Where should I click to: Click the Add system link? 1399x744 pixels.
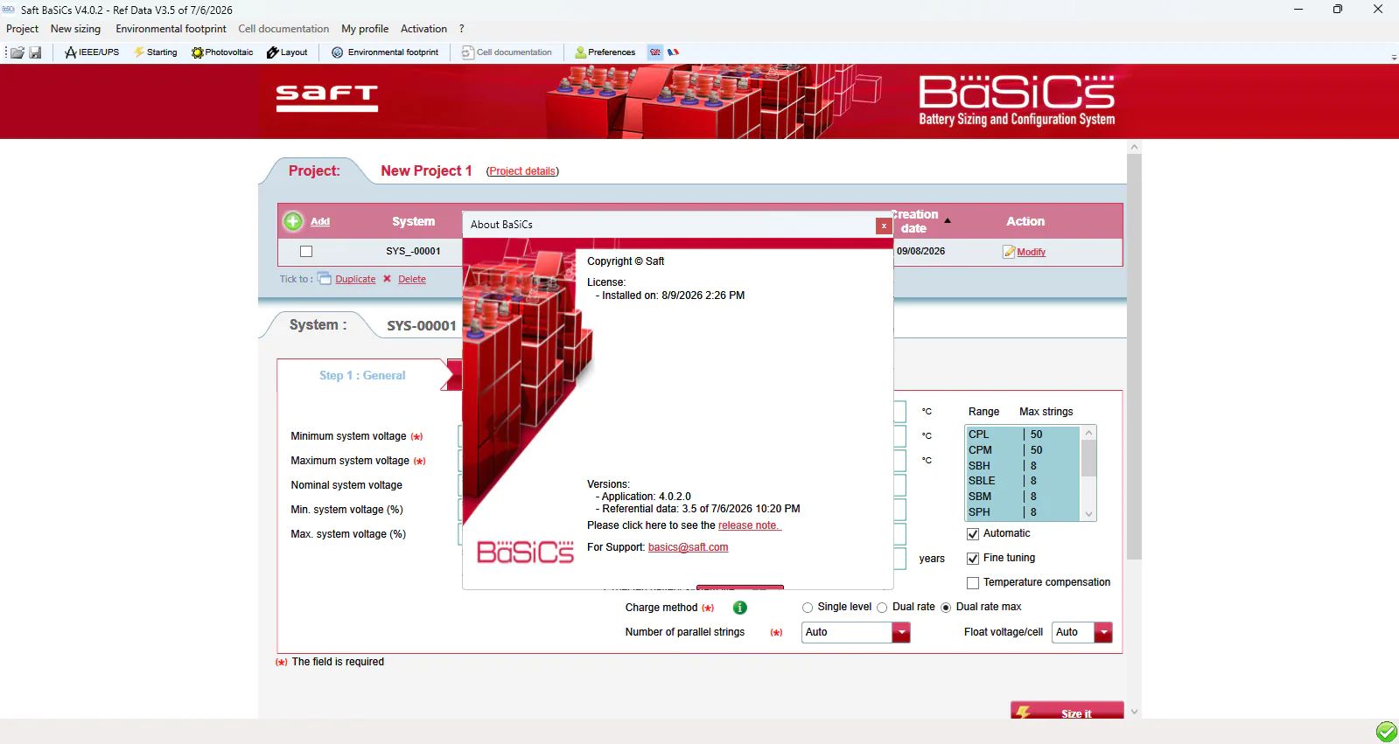coord(320,222)
